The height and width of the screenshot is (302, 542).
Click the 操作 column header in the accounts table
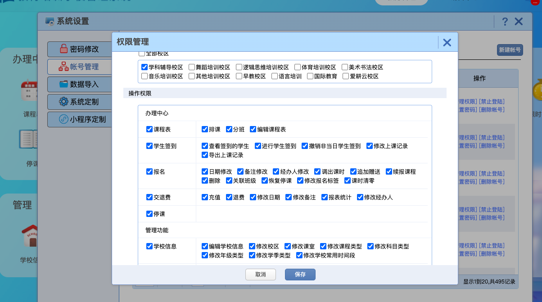(479, 78)
